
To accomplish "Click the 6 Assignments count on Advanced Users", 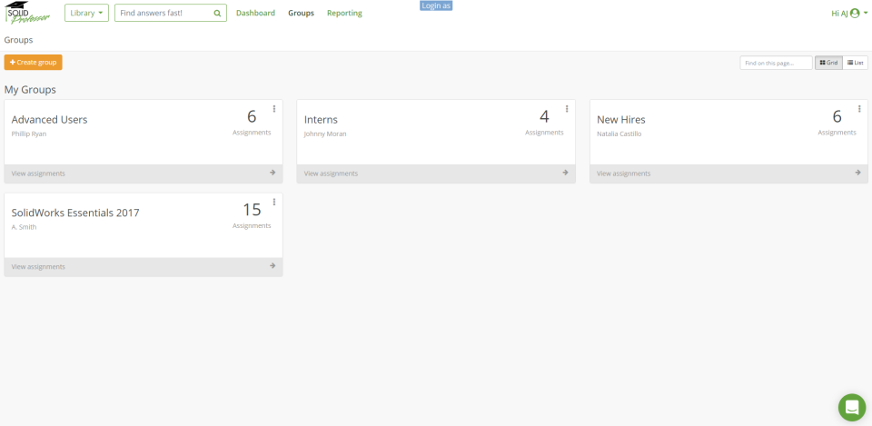I will point(252,123).
